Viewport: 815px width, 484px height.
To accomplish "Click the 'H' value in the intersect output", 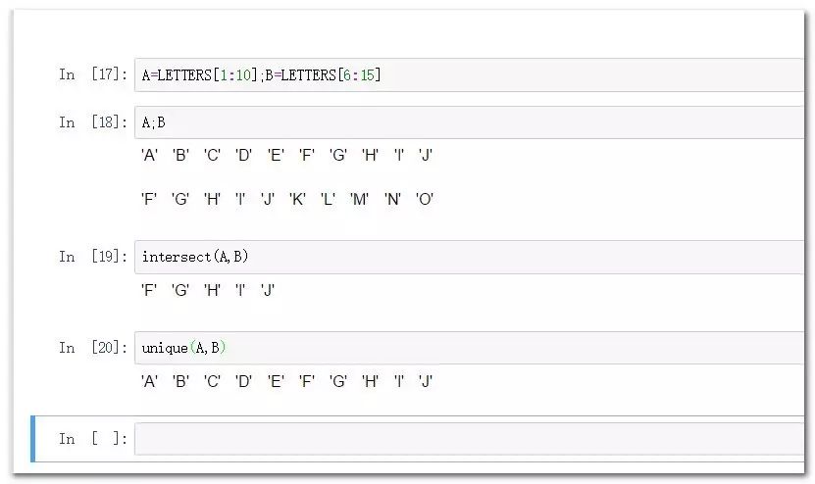I will coord(212,290).
